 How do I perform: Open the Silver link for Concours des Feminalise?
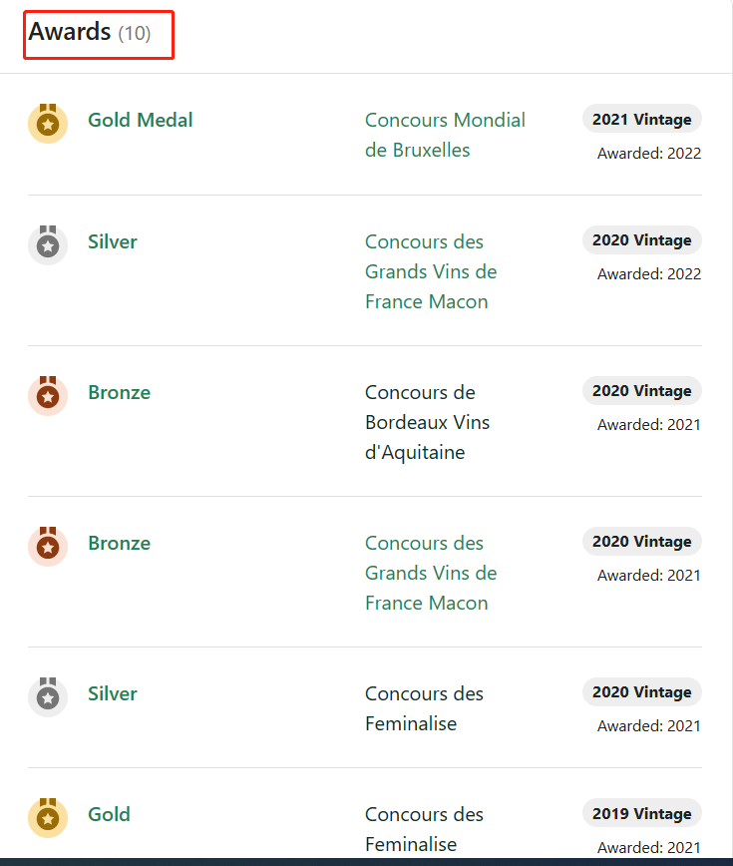point(113,693)
